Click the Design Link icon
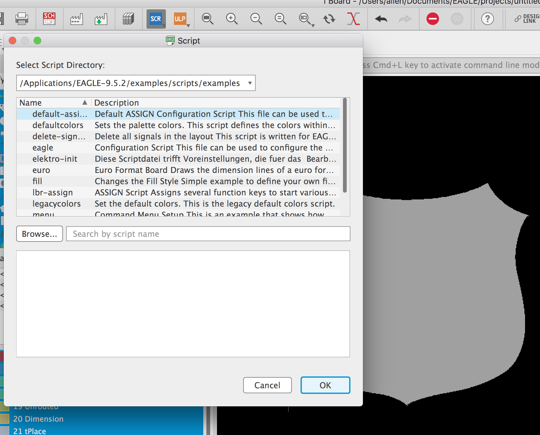 coord(527,19)
